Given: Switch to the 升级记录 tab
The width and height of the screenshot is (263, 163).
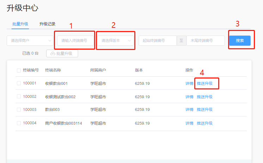Looking at the screenshot, I should 47,24.
